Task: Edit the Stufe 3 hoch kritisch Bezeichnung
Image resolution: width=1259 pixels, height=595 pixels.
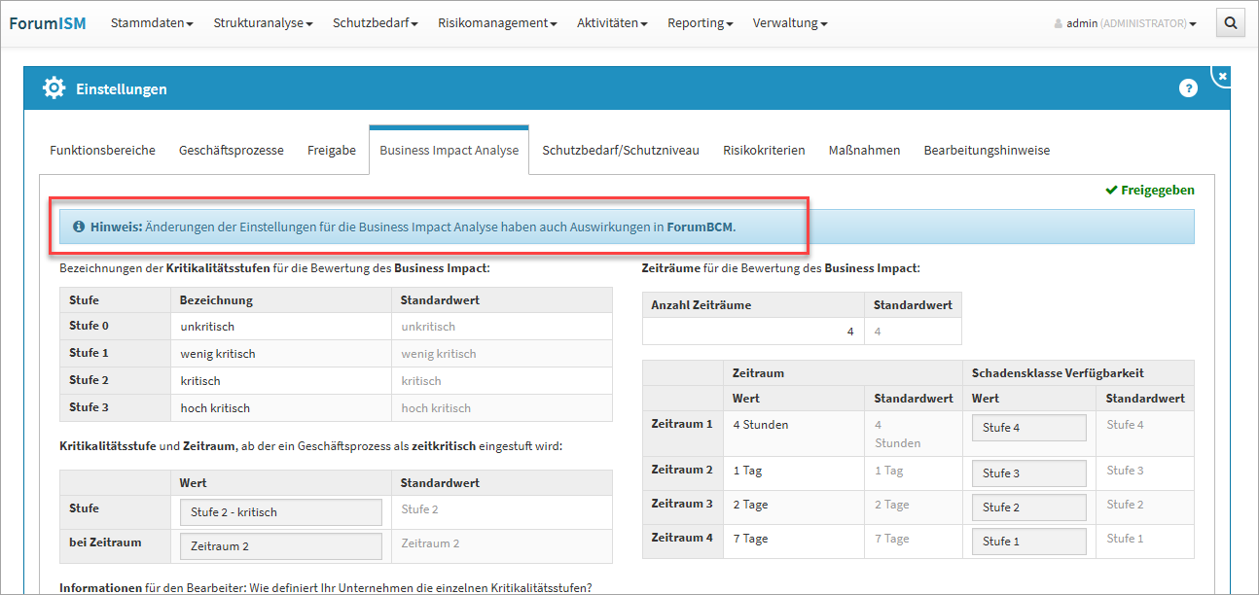Action: (280, 408)
